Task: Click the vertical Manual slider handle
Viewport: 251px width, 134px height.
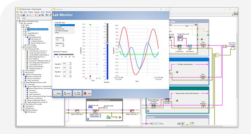Action: point(108,43)
